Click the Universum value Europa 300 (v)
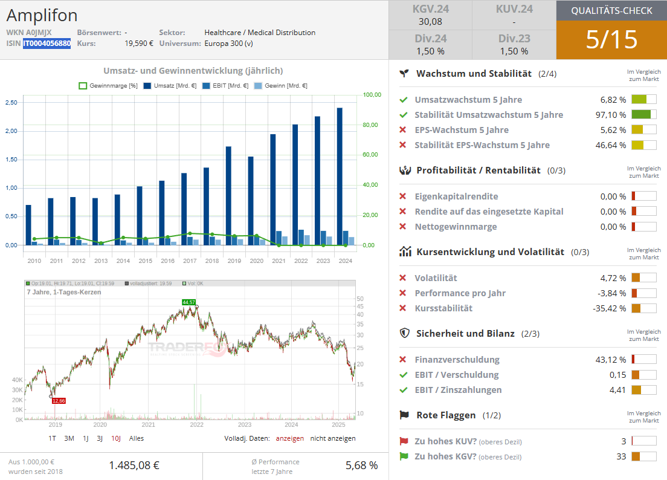Screen dimensions: 667x480 point(228,44)
